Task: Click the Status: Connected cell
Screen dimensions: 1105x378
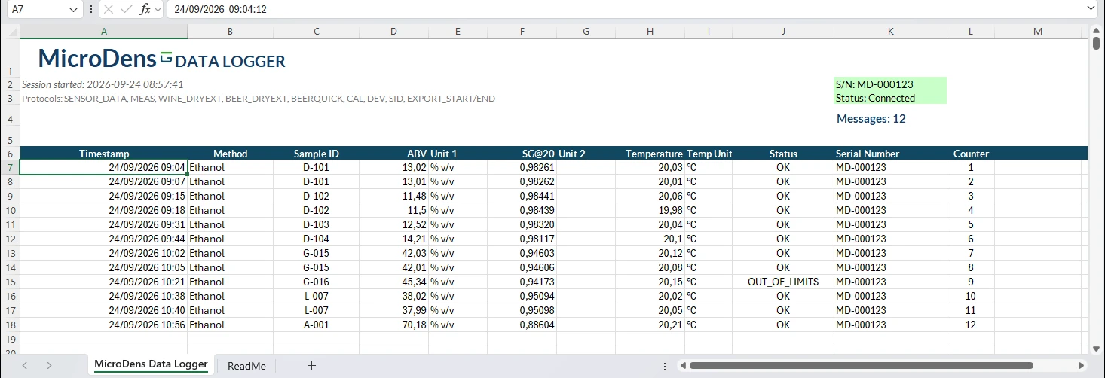Action: point(890,98)
